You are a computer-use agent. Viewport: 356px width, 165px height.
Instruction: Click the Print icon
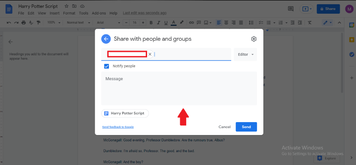tap(24, 22)
